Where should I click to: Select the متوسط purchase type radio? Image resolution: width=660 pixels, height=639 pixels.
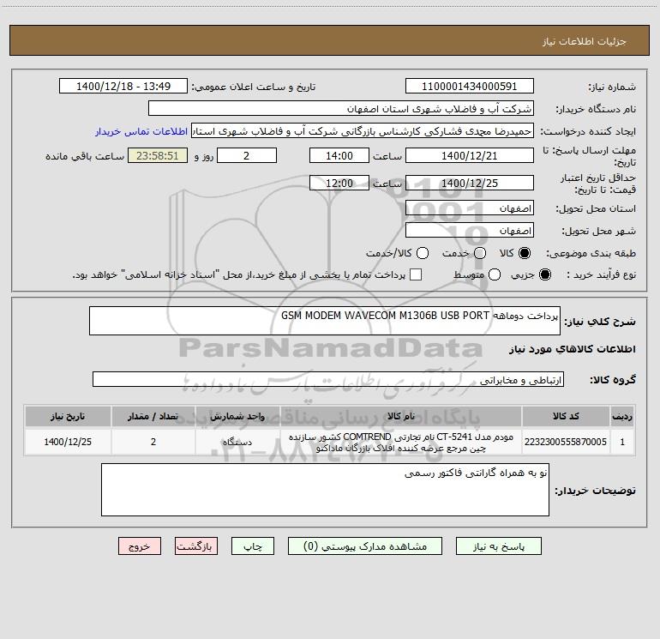click(x=495, y=274)
